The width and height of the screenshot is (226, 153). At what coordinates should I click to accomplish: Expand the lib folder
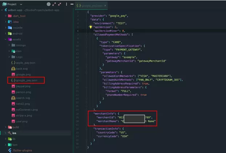pos(5,139)
